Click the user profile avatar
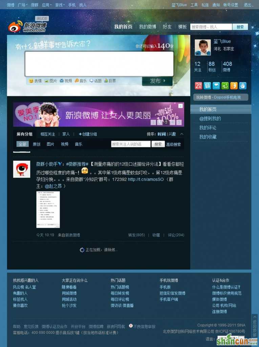 click(202, 47)
